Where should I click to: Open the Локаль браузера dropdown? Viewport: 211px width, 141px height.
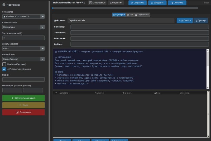(x=43, y=48)
